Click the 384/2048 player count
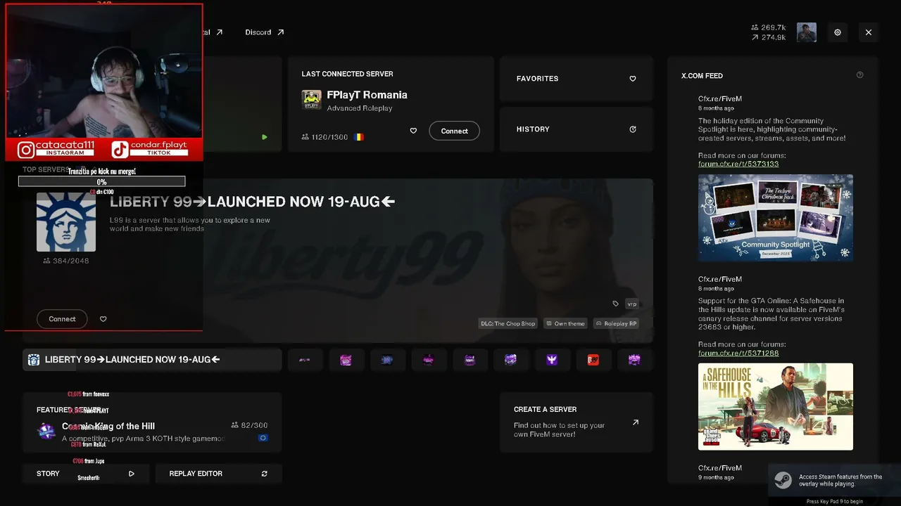The height and width of the screenshot is (506, 901). (x=66, y=261)
